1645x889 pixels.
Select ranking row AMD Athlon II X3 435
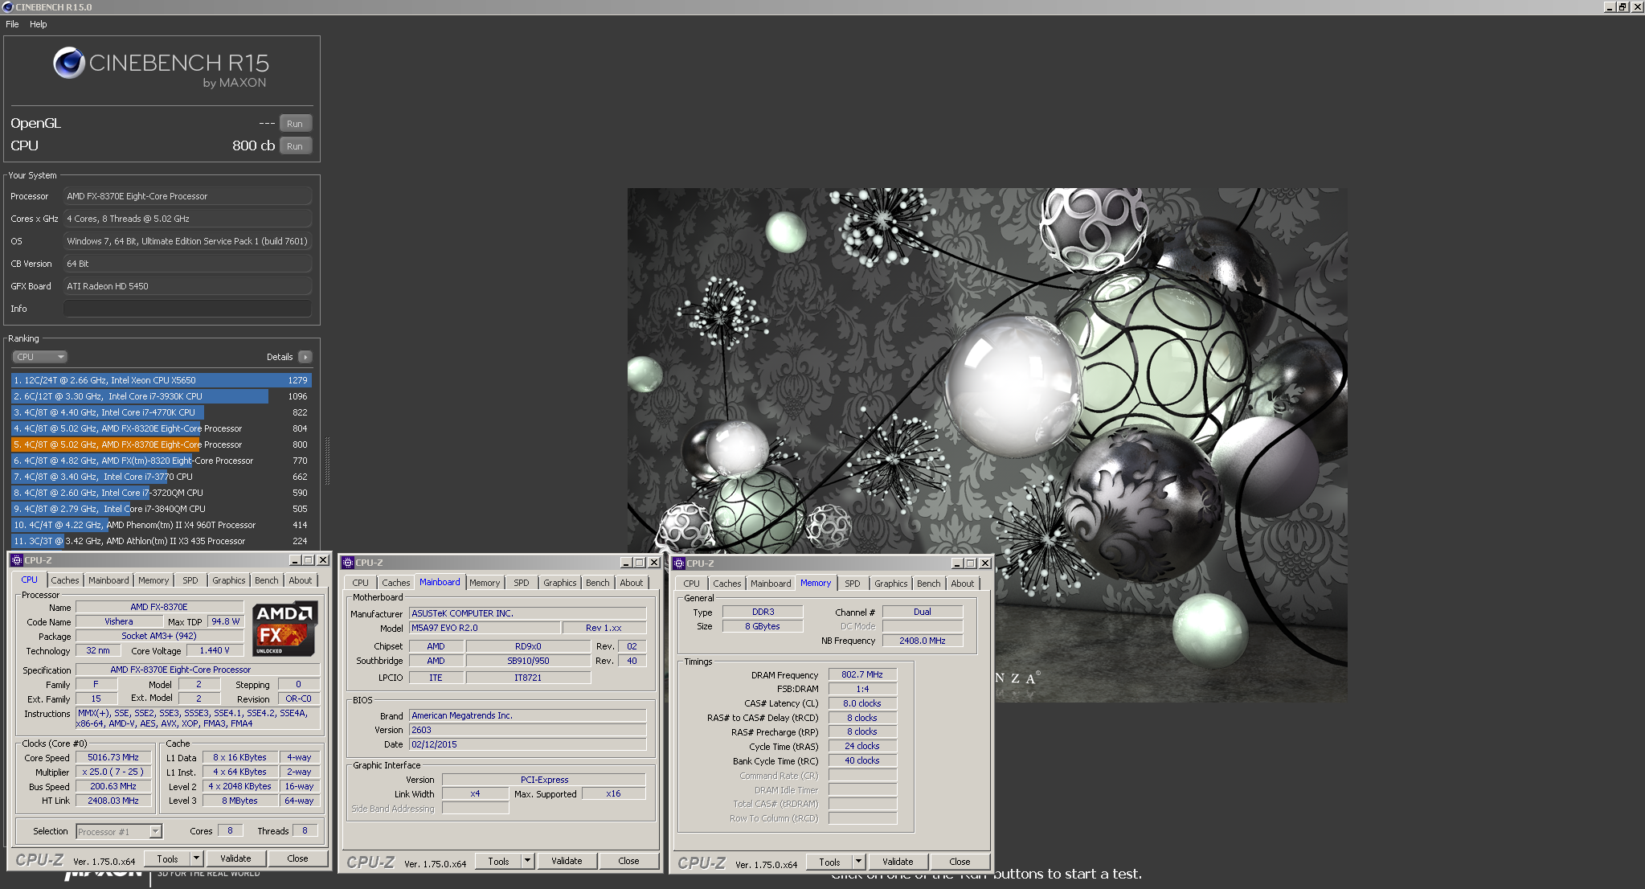161,541
